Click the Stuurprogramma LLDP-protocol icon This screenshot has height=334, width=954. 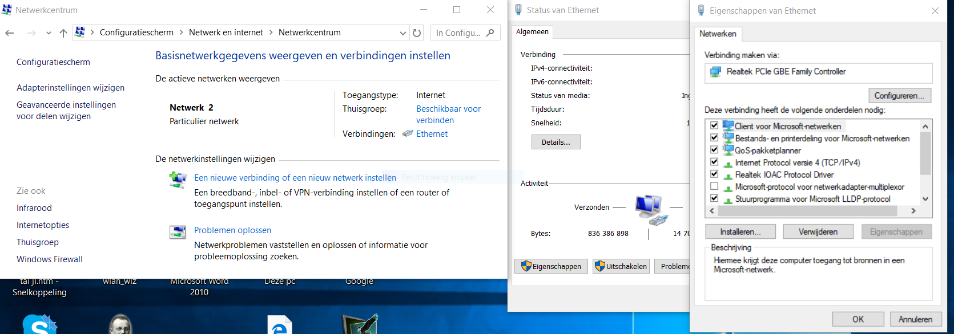(728, 199)
